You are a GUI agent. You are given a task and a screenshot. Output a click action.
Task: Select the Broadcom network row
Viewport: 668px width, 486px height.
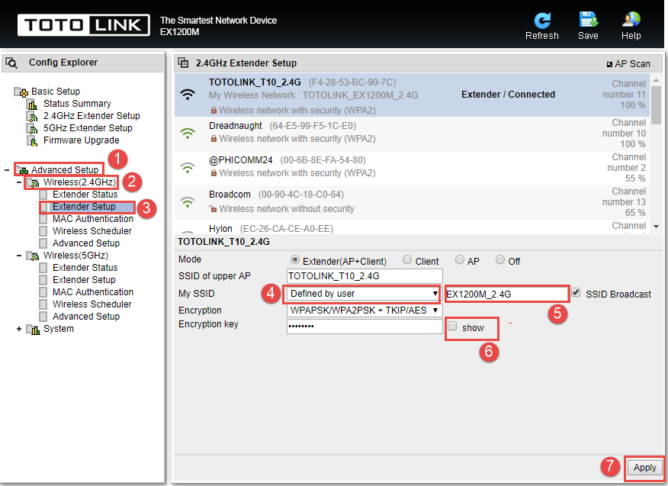(412, 202)
